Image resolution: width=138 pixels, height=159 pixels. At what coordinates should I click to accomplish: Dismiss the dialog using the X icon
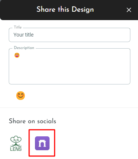point(129,10)
